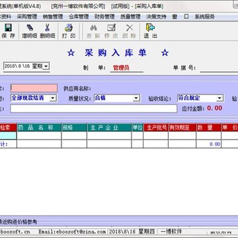Expand the 验收结论 符合规定 dropdown
Image resolution: width=238 pixels, height=238 pixels.
pyautogui.click(x=219, y=99)
